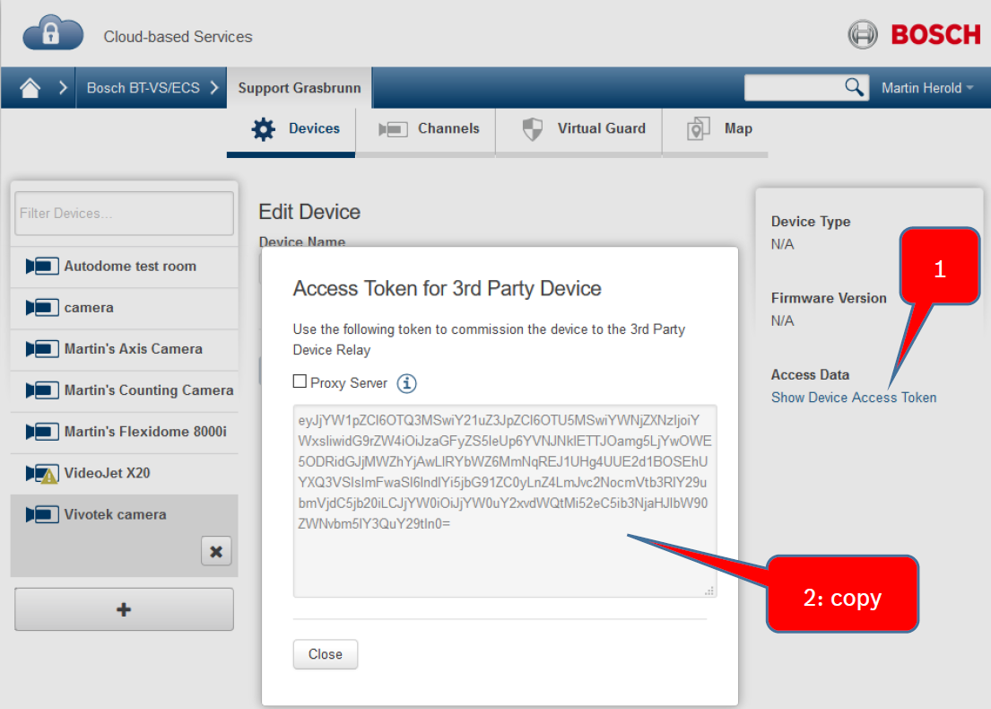Add a new device with plus button
Viewport: 991px width, 709px height.
tap(124, 609)
